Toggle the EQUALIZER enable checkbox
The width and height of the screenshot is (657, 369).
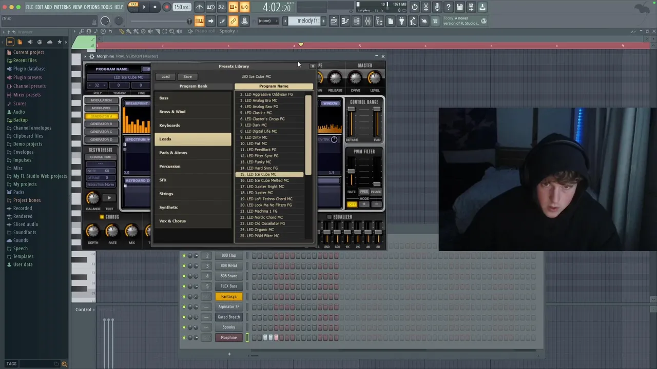[x=330, y=217]
